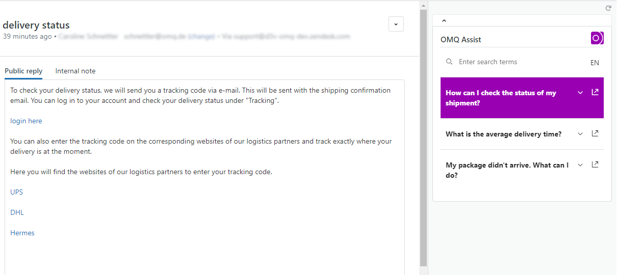Expand 'What is the average delivery time?' chevron
The height and width of the screenshot is (275, 617).
(x=580, y=134)
